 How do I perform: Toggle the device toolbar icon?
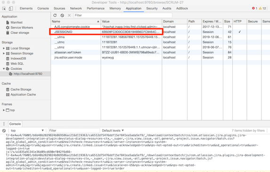point(11,8)
